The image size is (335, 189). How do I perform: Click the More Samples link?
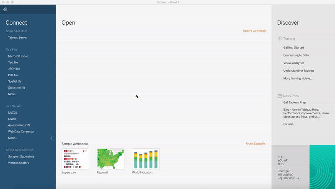(255, 144)
